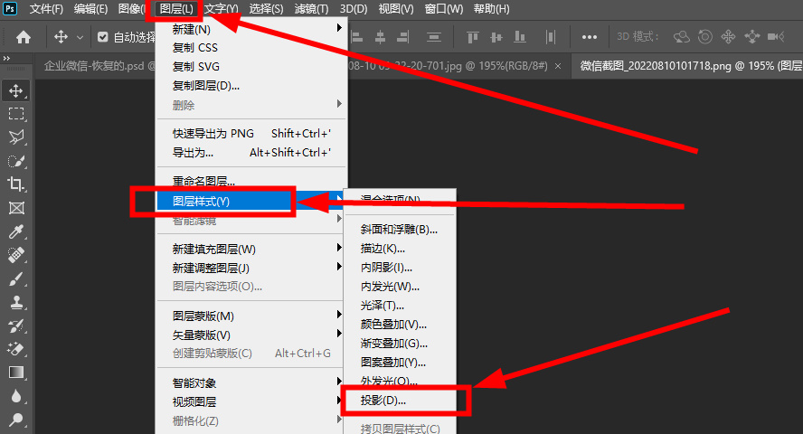Open the 滤镜(T) menu
803x434 pixels.
point(311,9)
